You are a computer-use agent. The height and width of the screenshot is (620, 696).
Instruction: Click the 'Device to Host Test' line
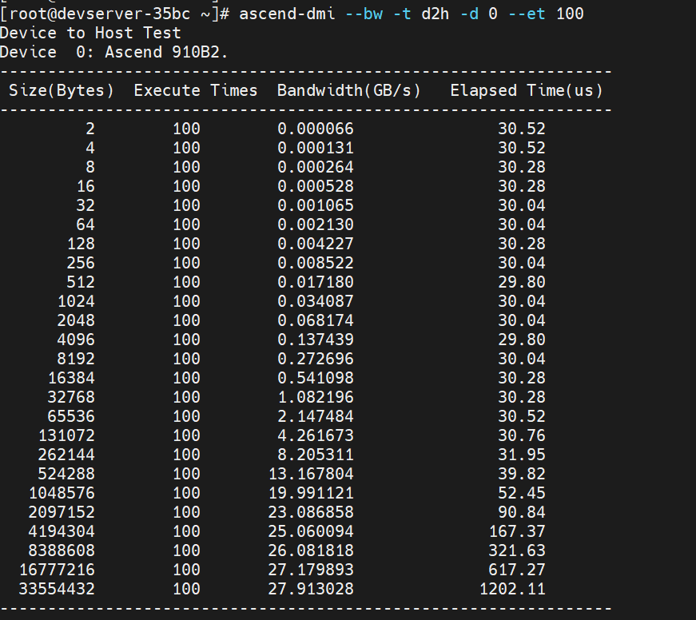click(90, 33)
